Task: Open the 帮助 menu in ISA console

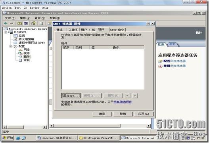Action: pyautogui.click(x=55, y=18)
